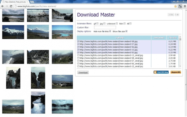Screen dimensions: 187x117
Task: Click the browser back arrow
Action: coord(3,6)
